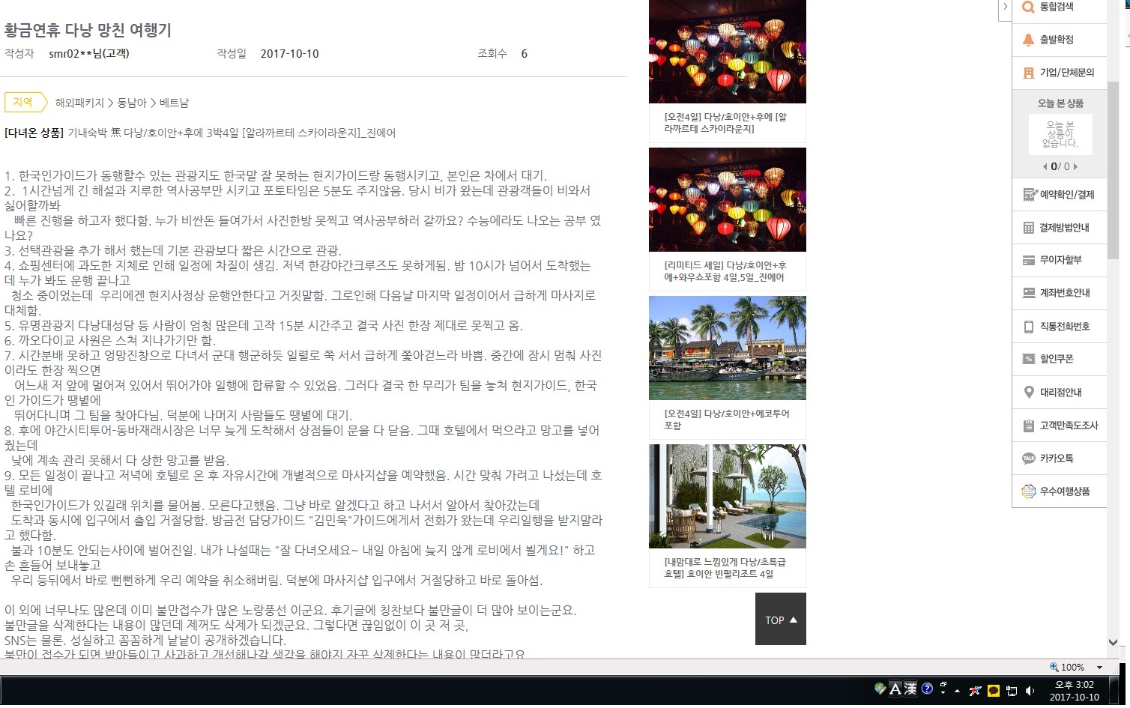Open 할인쿠폰 coupon icon
The image size is (1130, 708).
point(1028,359)
